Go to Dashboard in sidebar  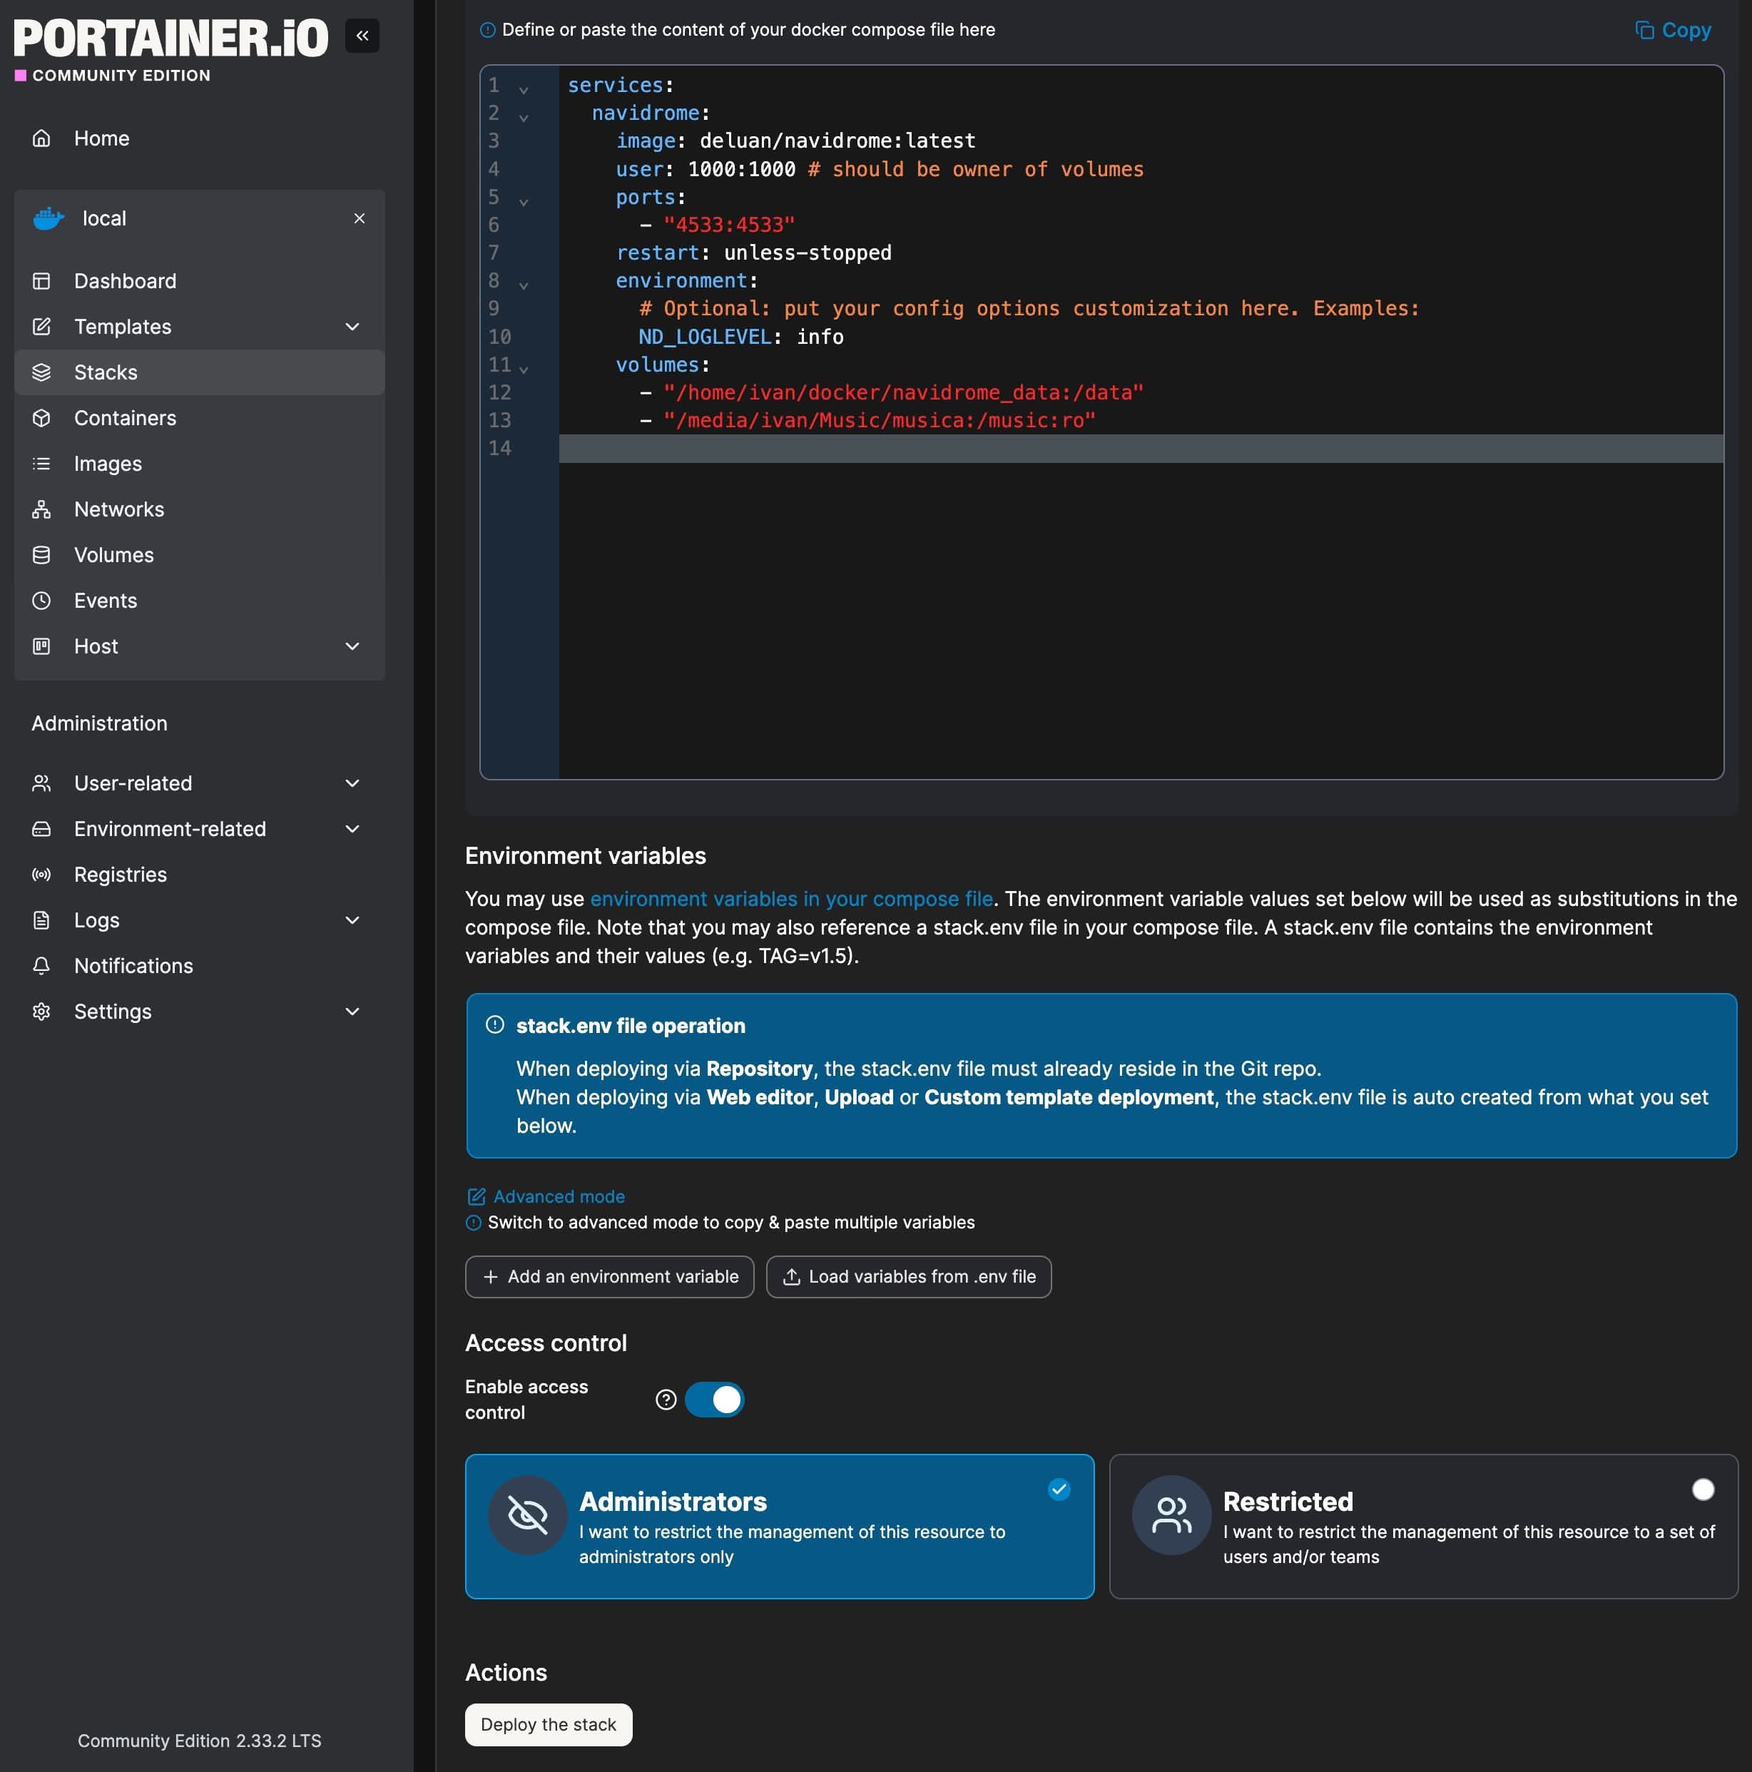(125, 280)
